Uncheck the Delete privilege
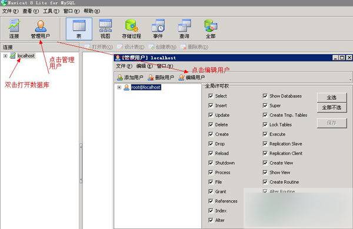353x229 pixels. click(x=211, y=124)
